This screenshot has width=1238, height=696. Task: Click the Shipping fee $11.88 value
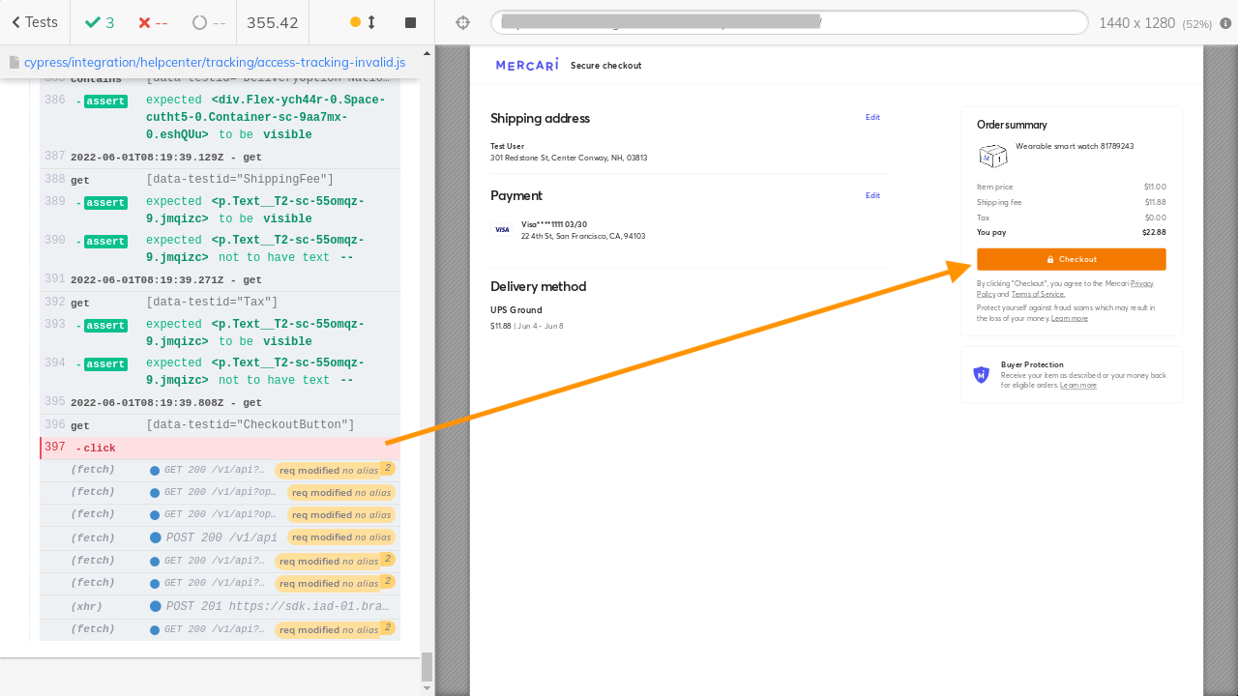(x=1155, y=202)
